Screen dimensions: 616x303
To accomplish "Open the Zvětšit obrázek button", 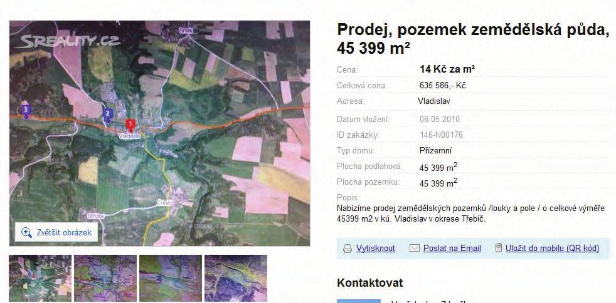I will click(x=56, y=232).
